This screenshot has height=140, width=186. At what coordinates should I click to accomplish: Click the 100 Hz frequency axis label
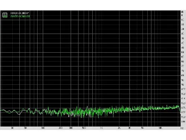pyautogui.click(x=43, y=128)
